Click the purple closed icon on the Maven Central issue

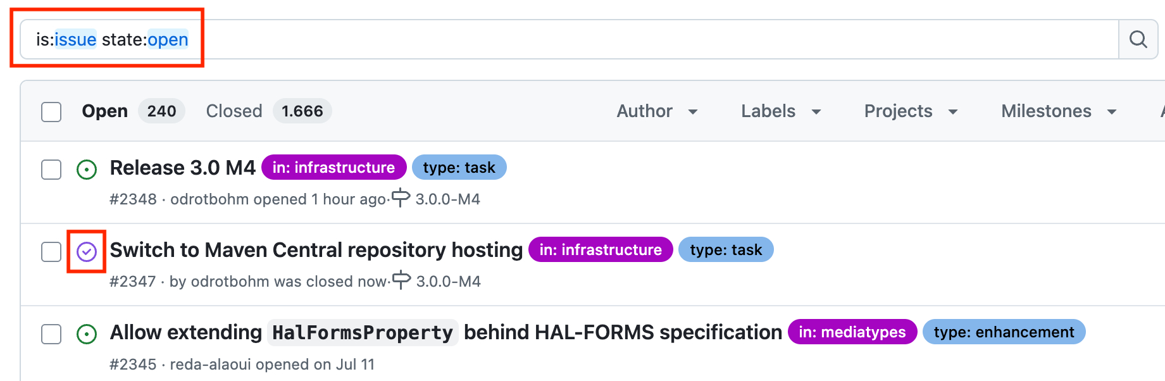(x=87, y=252)
